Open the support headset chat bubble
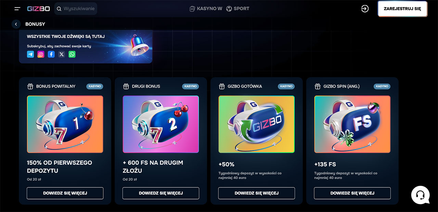Image resolution: width=438 pixels, height=212 pixels. (x=420, y=195)
